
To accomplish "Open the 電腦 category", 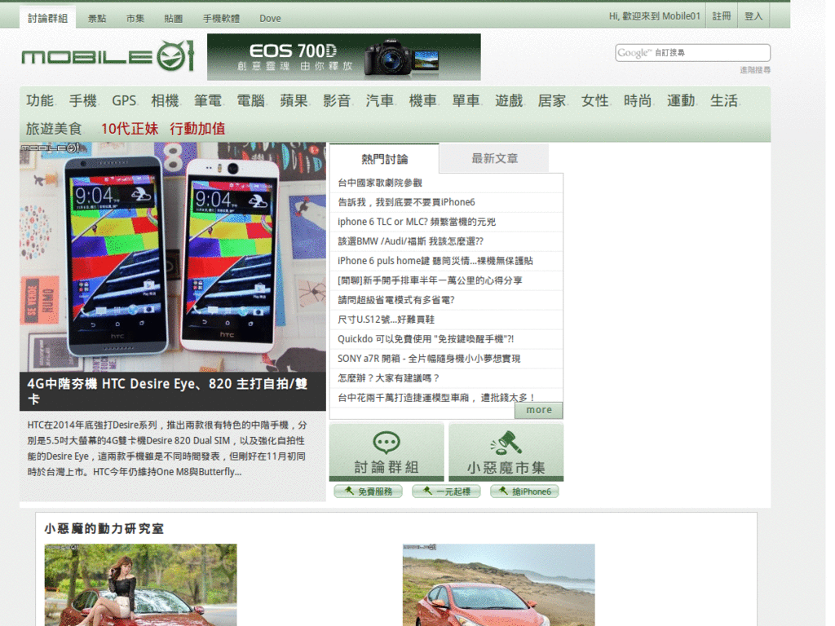I will pos(251,100).
